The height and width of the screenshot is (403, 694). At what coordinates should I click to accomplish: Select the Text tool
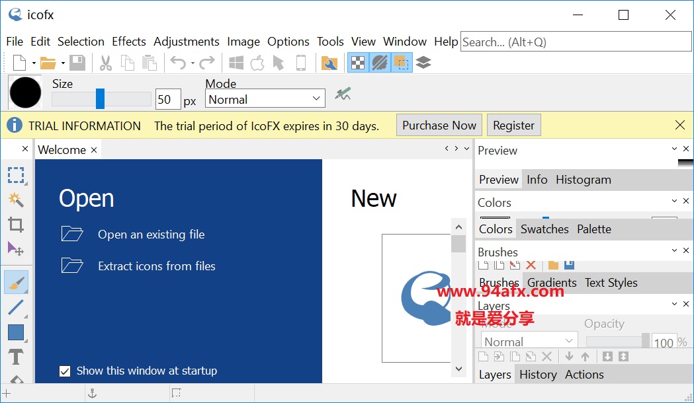click(x=16, y=357)
